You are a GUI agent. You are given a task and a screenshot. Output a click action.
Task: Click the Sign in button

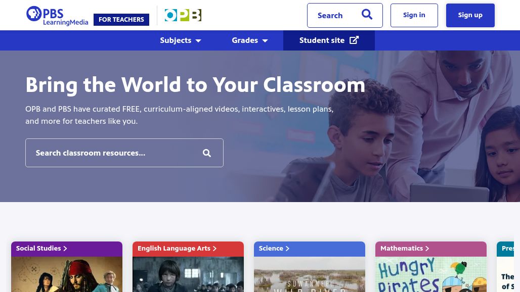pyautogui.click(x=414, y=15)
